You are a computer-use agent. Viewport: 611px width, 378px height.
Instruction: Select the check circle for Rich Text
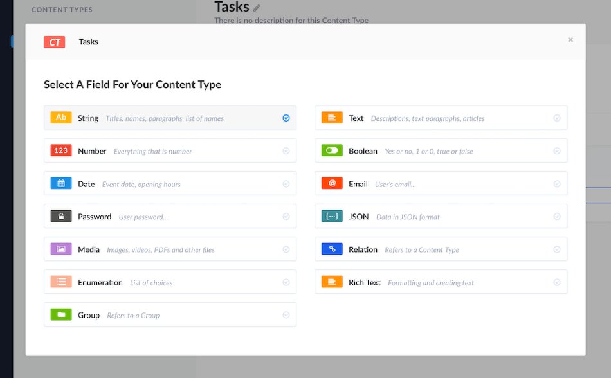557,282
